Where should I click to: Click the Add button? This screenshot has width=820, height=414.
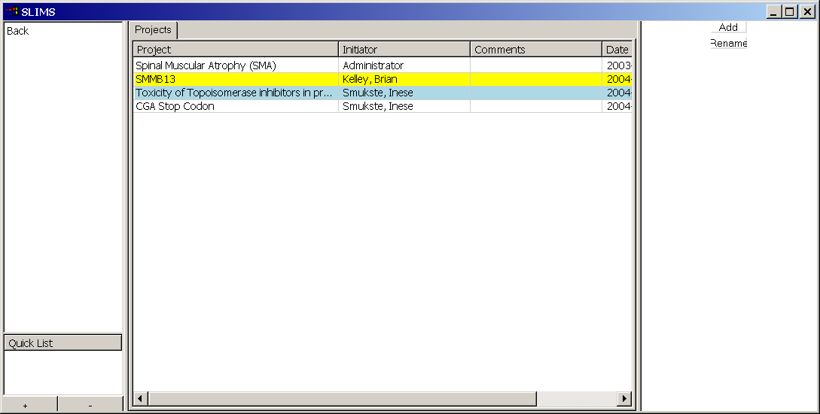(x=728, y=27)
